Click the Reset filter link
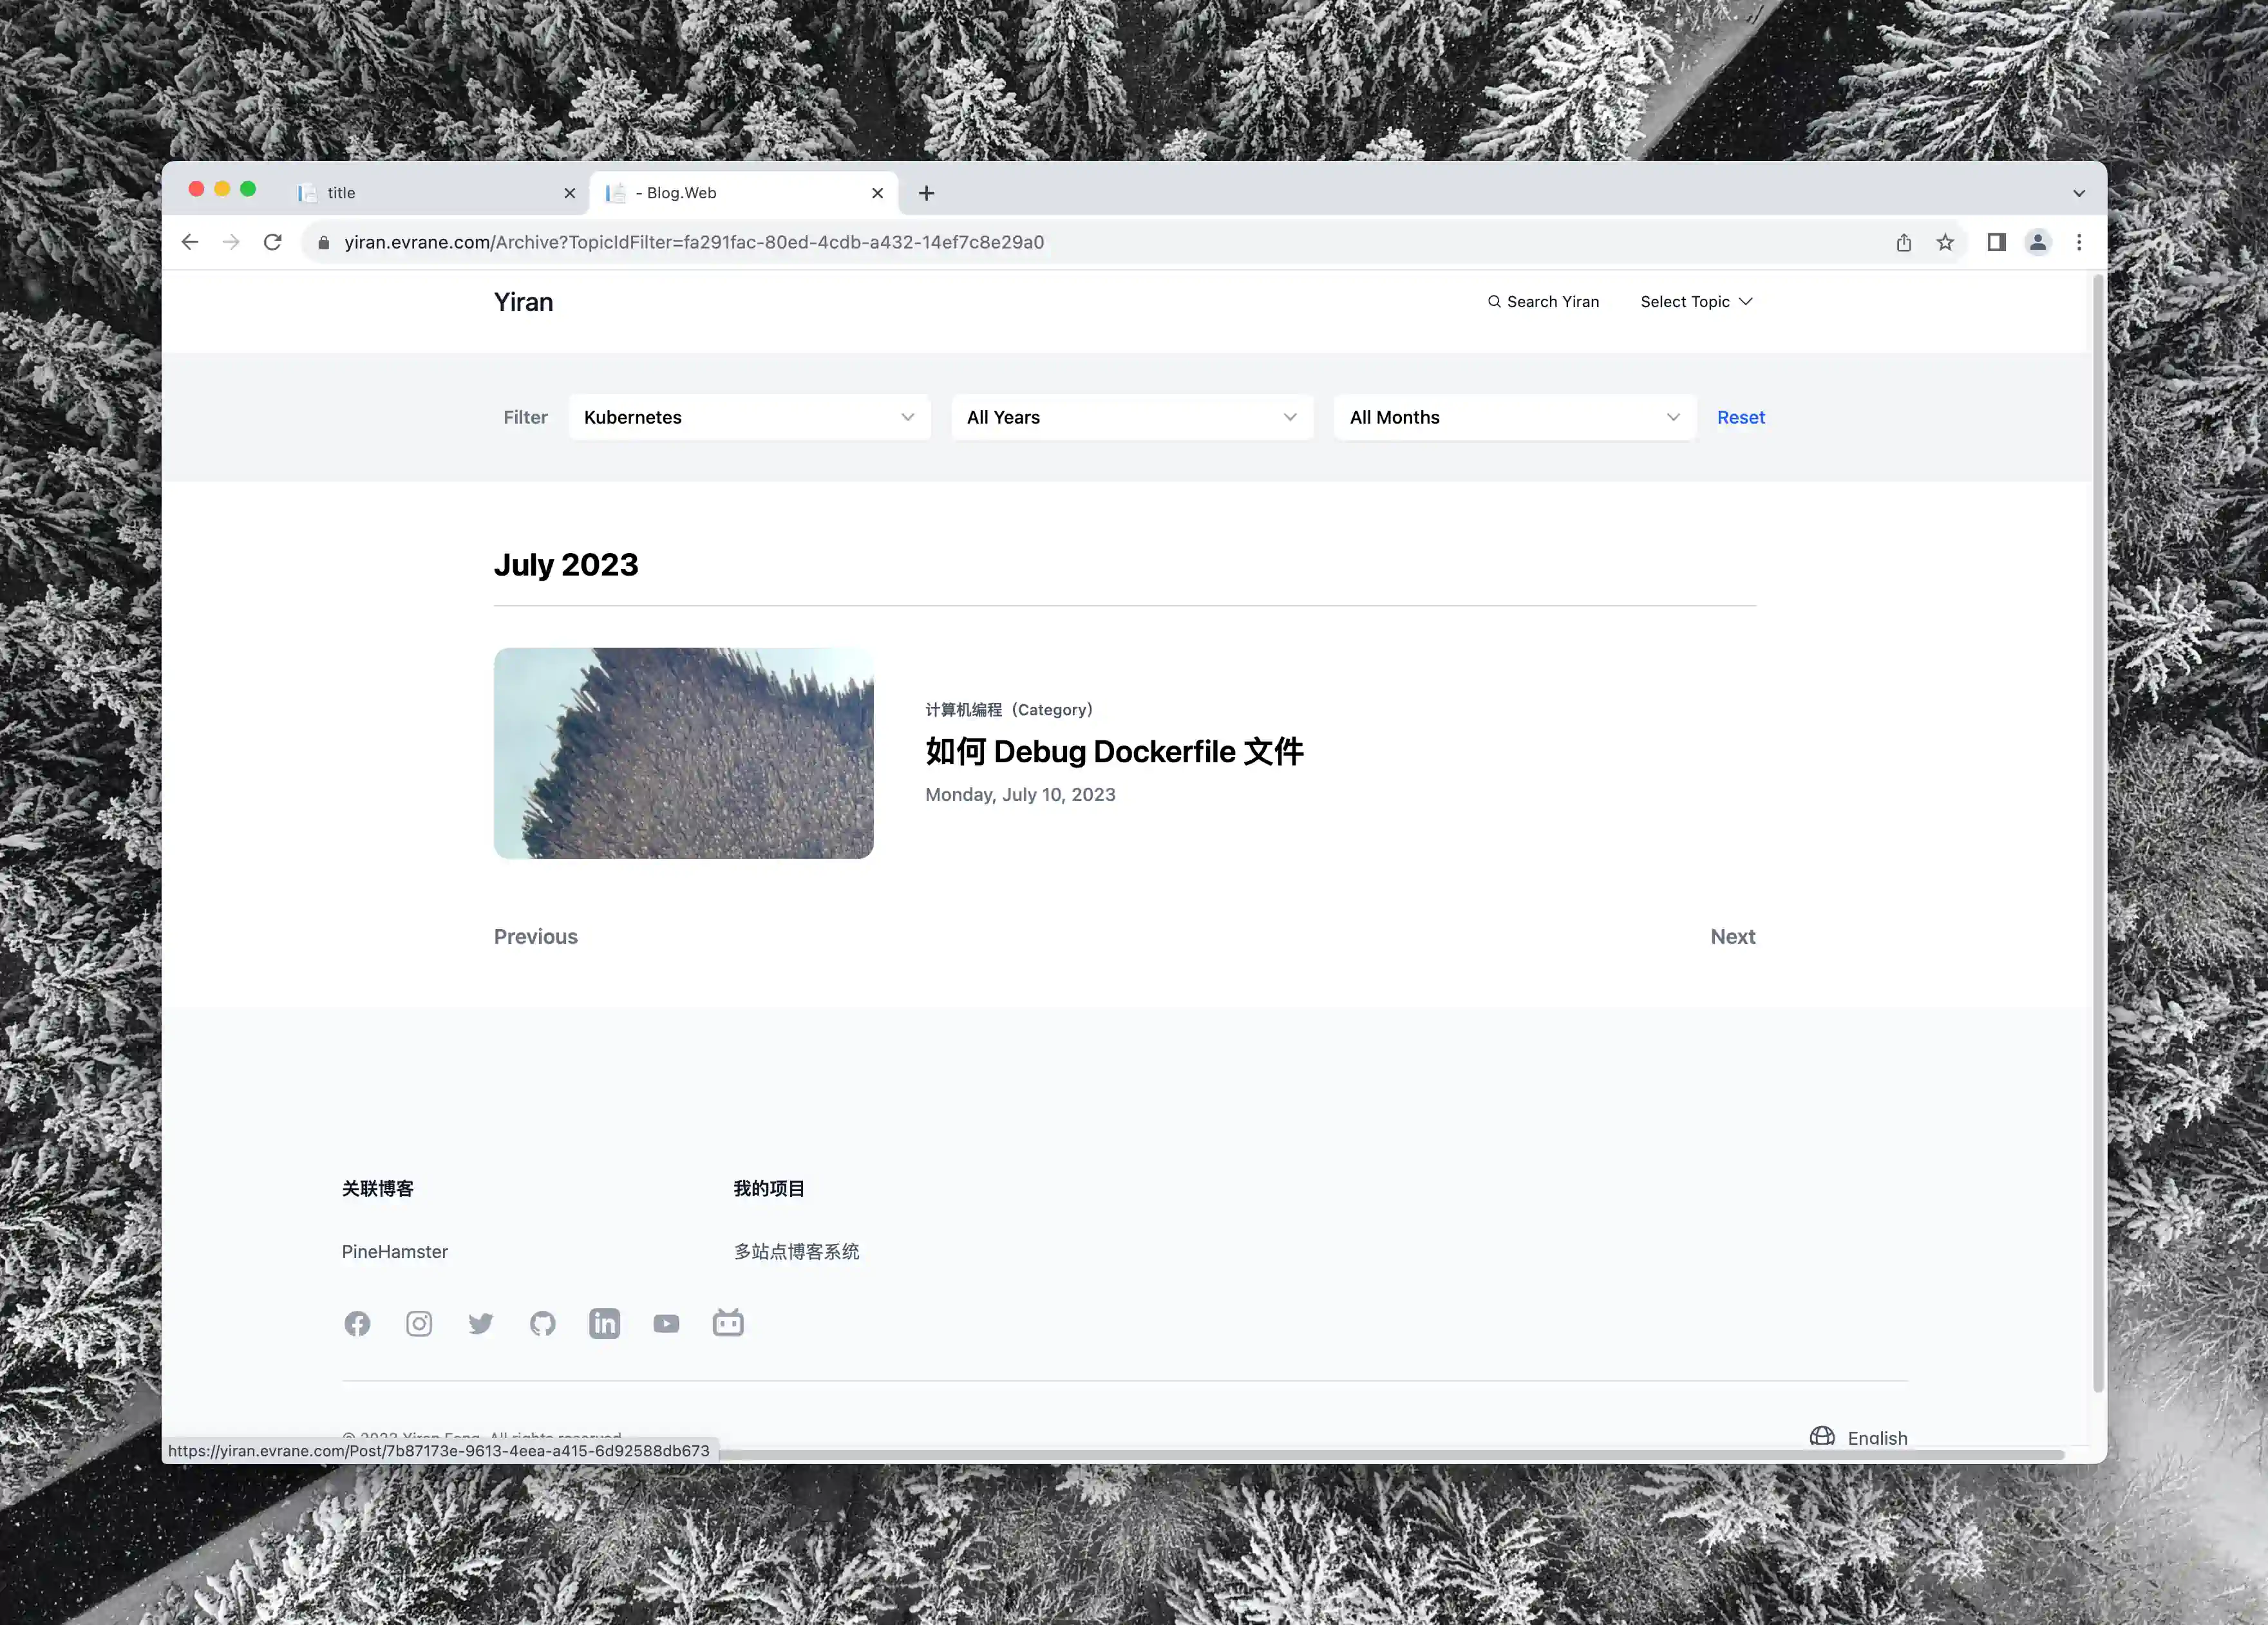 pos(1740,417)
